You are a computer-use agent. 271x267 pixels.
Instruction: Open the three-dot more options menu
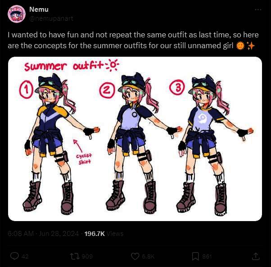[x=258, y=9]
